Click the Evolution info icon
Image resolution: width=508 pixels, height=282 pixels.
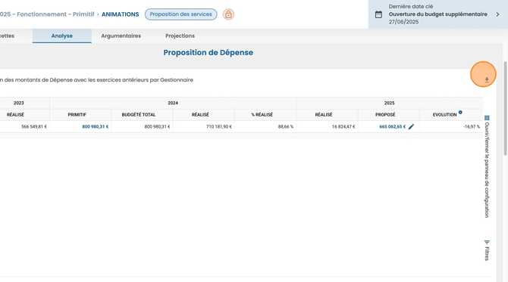click(460, 113)
